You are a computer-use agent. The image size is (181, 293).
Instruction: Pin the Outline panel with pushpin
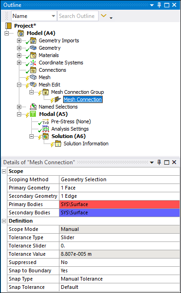coord(159,5)
